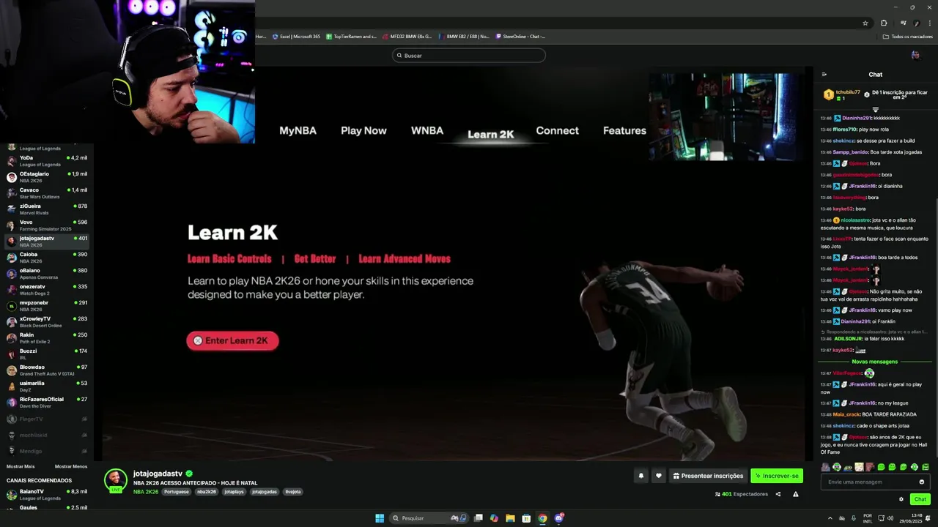Open the BMW E82 / E88 bookmark

click(x=463, y=36)
